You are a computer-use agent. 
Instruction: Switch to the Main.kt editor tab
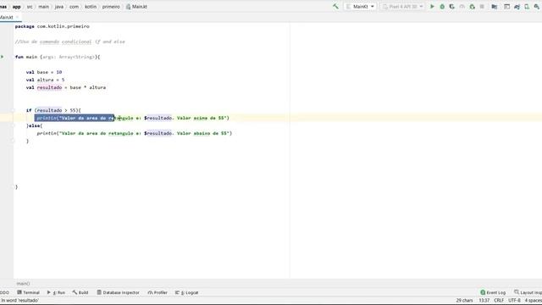coord(6,17)
